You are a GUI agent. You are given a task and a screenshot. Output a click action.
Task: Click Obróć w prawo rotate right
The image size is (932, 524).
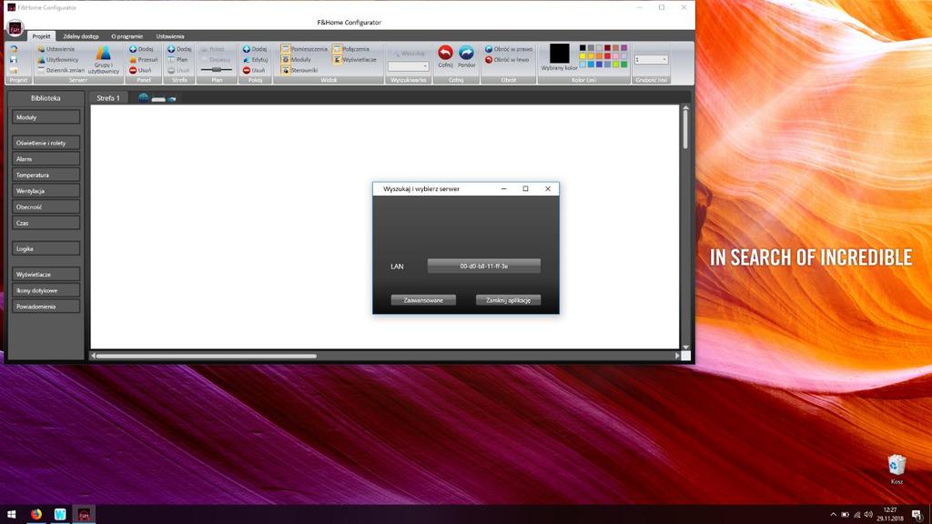click(x=509, y=49)
